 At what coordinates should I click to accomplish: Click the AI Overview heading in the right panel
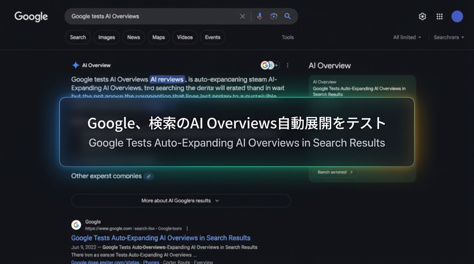tap(330, 66)
